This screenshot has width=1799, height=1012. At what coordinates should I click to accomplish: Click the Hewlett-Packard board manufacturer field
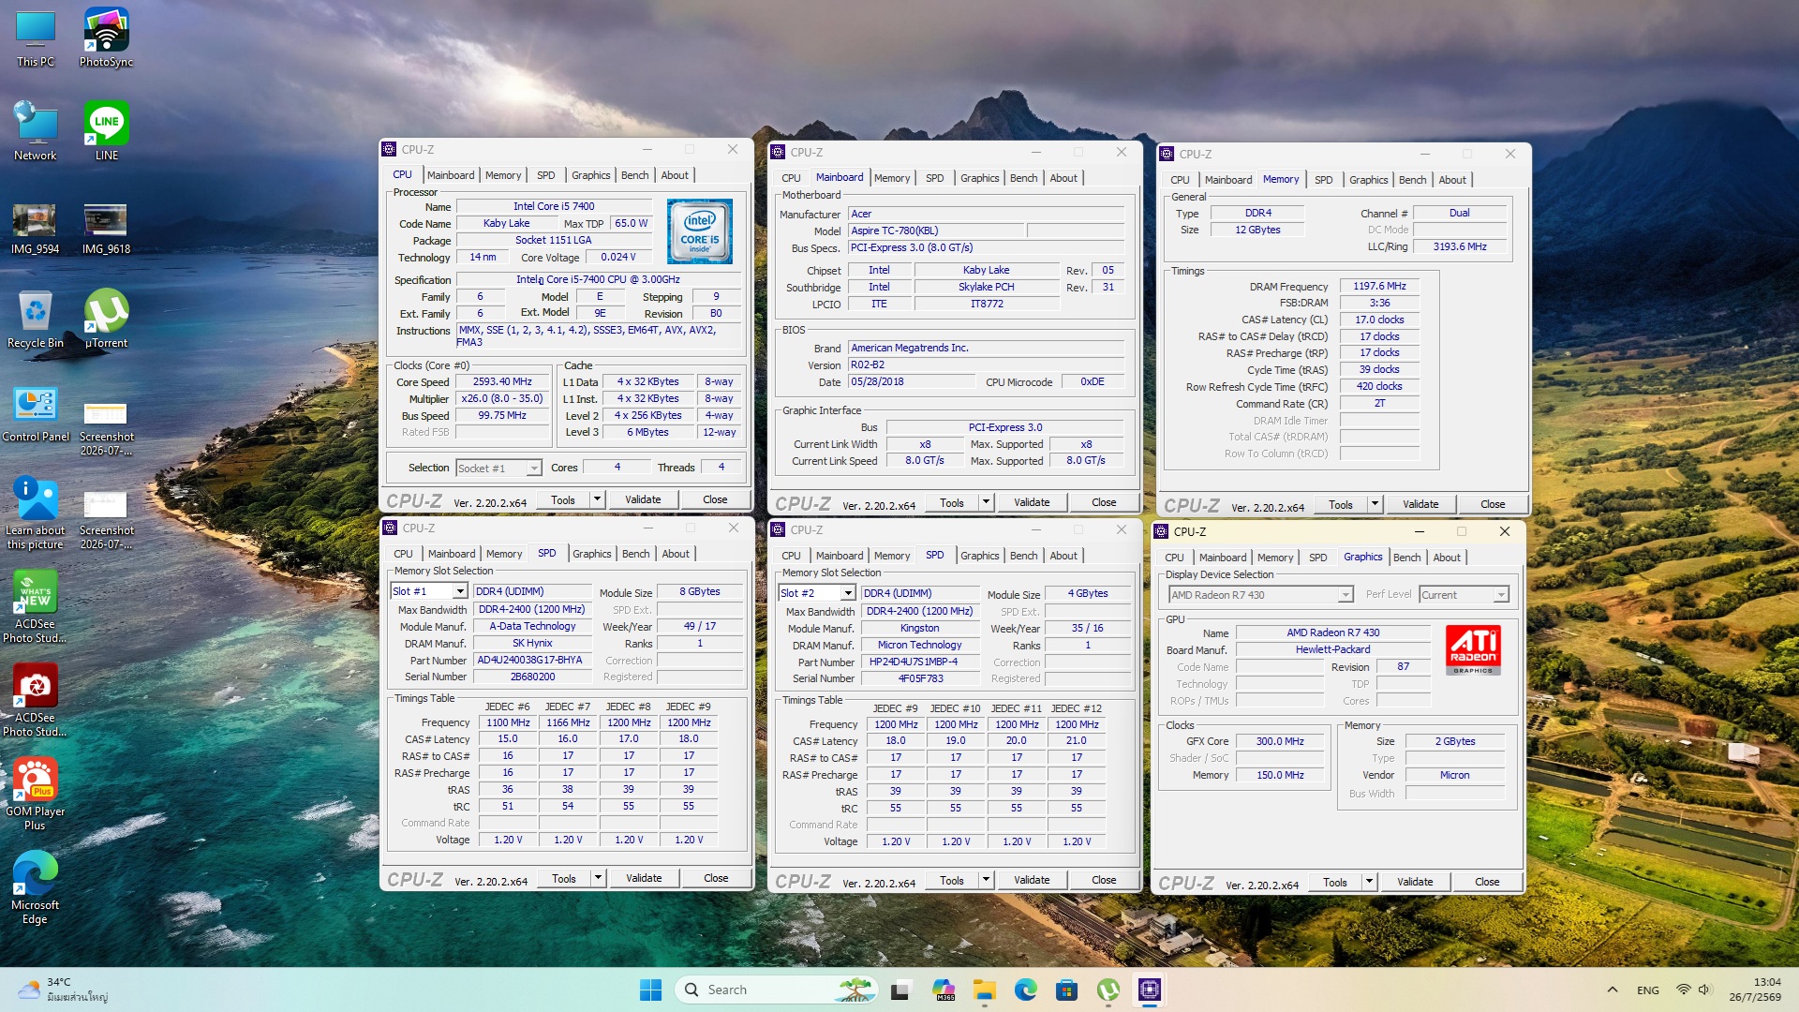1332,649
